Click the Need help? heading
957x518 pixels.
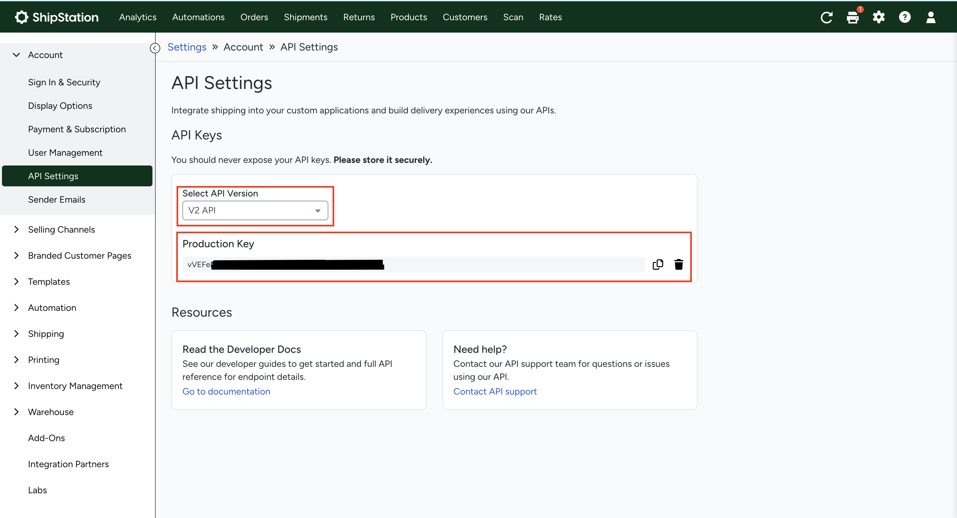tap(479, 349)
